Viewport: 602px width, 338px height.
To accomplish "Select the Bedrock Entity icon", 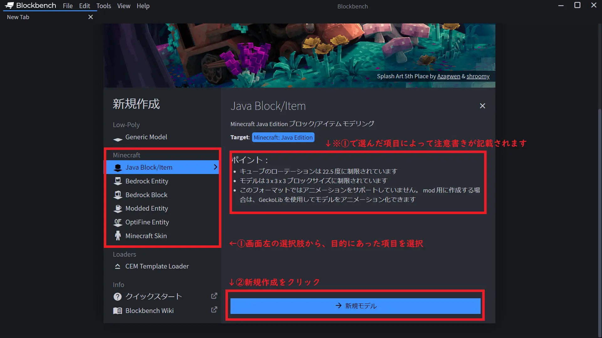I will tap(118, 181).
